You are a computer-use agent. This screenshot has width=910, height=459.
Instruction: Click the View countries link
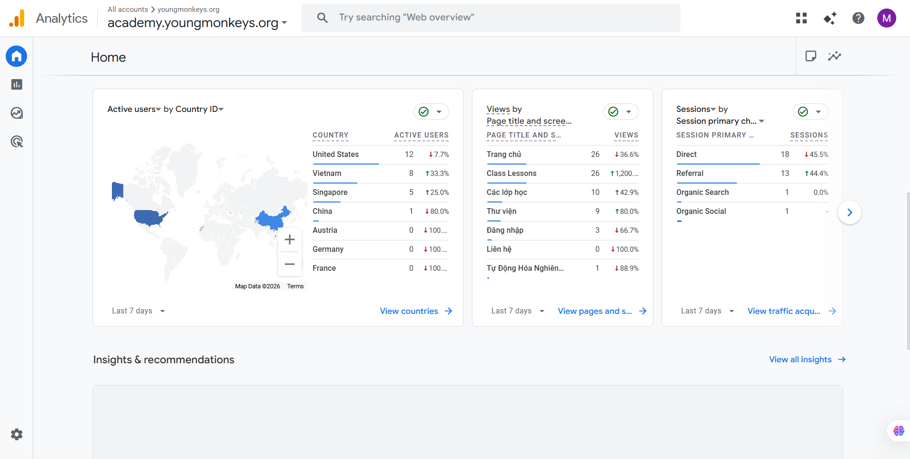(415, 311)
